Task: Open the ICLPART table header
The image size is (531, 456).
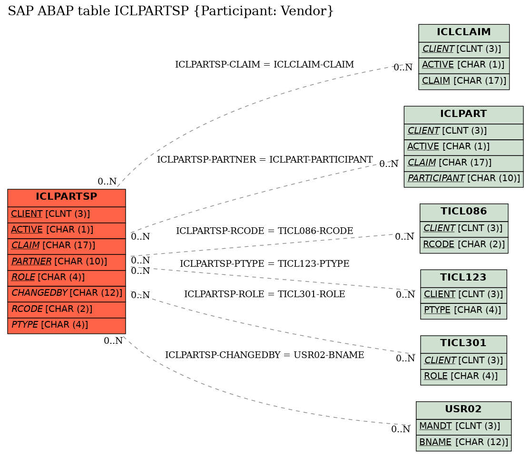Action: click(x=463, y=115)
